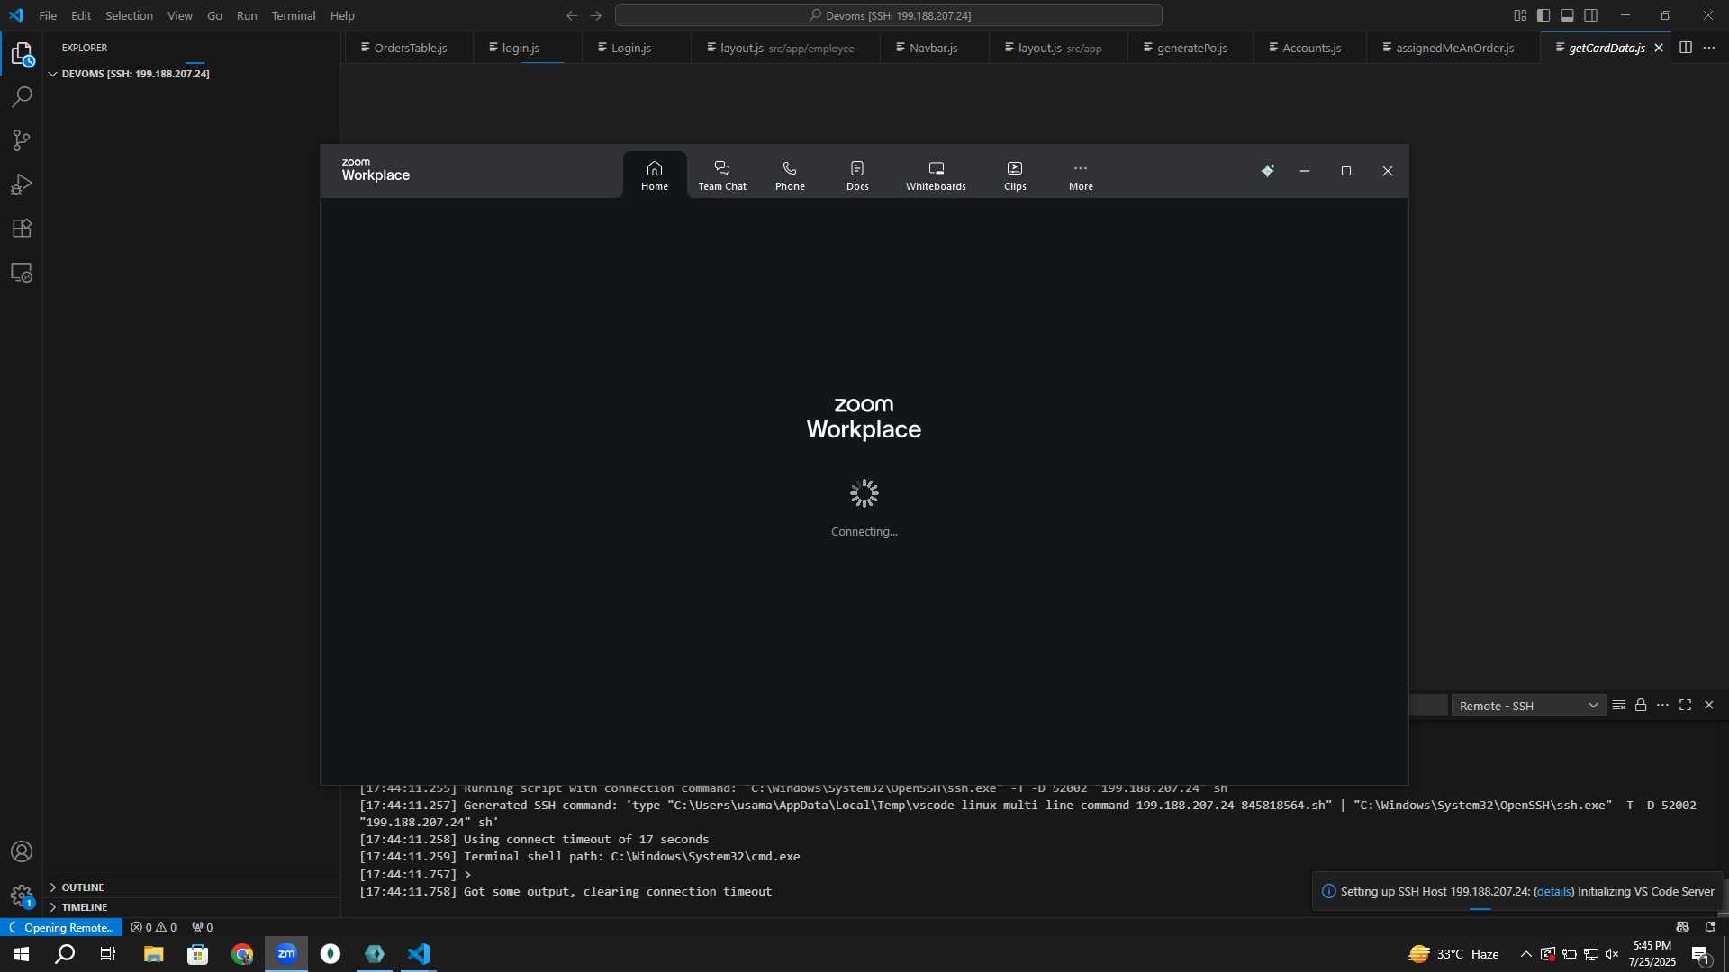Open the Selection menu
This screenshot has height=972, width=1729.
click(129, 15)
